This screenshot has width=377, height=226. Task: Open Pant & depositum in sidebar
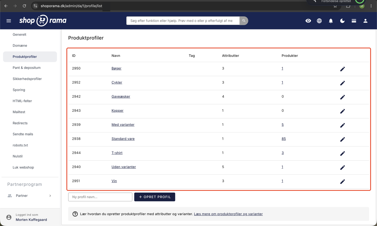27,68
